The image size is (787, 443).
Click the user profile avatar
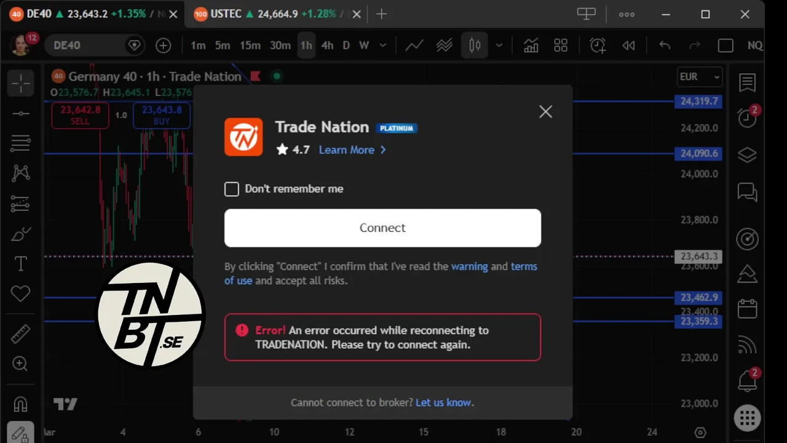click(x=20, y=45)
